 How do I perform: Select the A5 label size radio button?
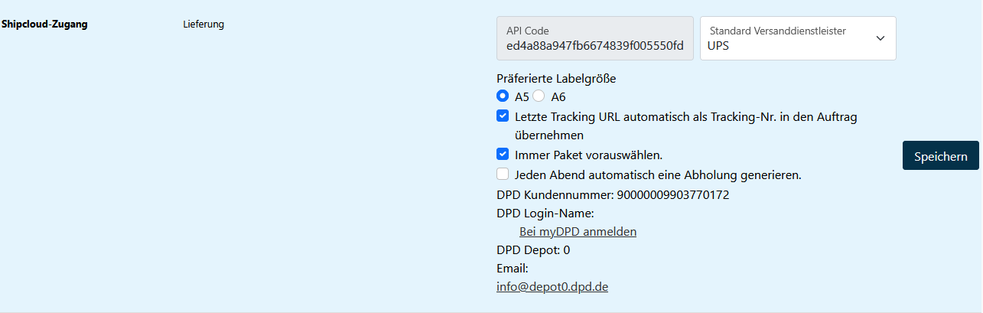pyautogui.click(x=503, y=96)
